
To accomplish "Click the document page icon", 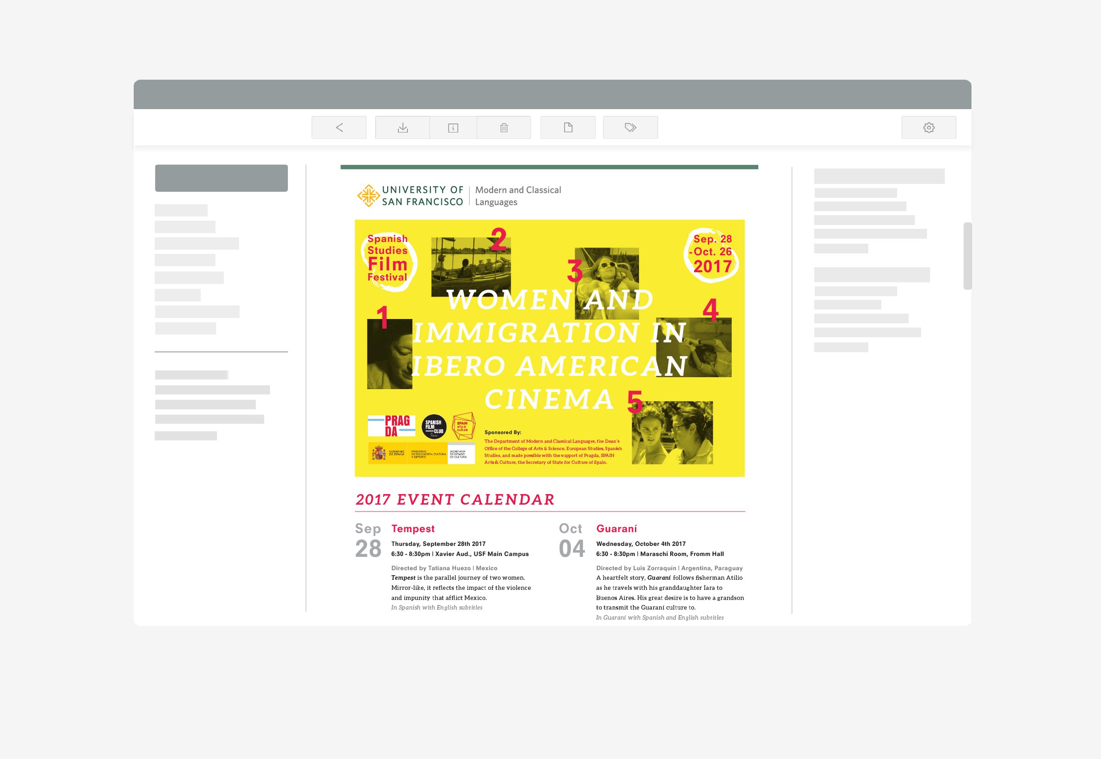I will (568, 127).
